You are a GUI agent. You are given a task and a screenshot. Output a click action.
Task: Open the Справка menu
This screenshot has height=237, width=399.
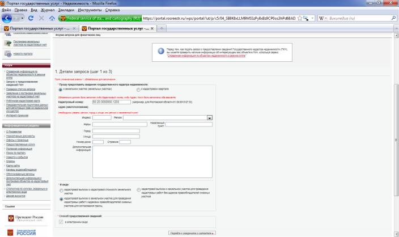click(112, 10)
